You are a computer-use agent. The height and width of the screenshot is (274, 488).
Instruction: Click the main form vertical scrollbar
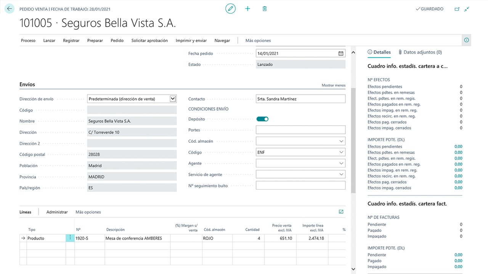353,141
